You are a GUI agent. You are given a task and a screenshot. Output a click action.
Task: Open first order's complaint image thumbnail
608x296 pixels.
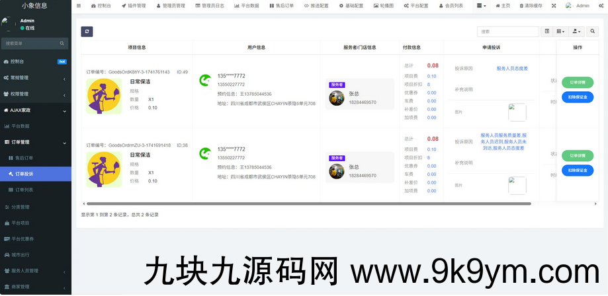(x=517, y=112)
